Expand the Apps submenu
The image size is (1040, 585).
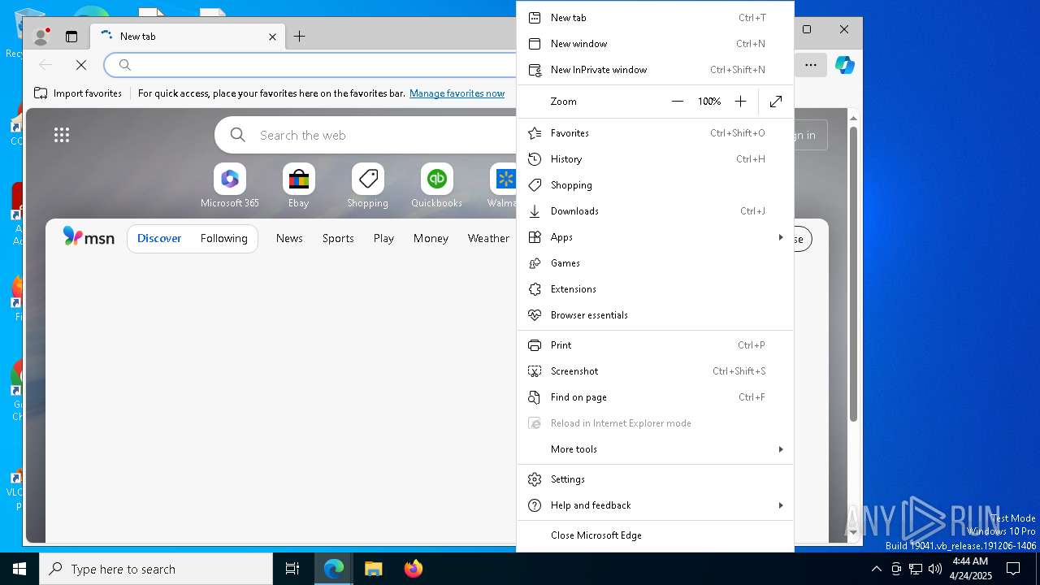tap(655, 237)
